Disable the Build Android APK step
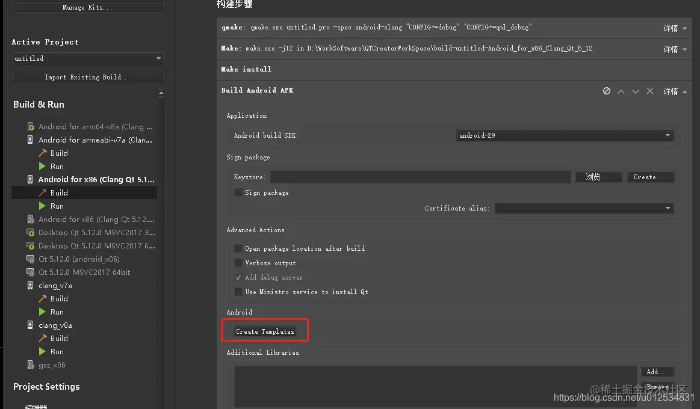The image size is (700, 409). point(606,91)
